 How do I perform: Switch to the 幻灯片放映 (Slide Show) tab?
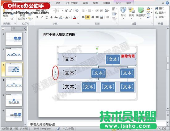pos(72,3)
